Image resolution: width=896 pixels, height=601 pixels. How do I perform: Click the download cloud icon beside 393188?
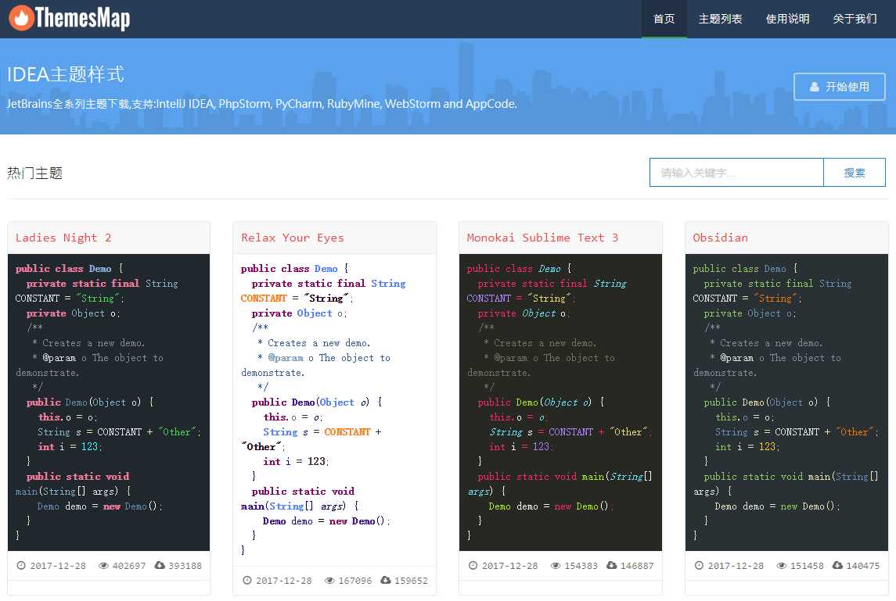(x=160, y=565)
